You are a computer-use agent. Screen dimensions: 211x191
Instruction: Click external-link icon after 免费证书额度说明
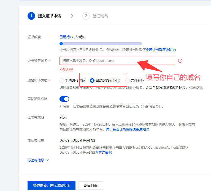[174, 50]
